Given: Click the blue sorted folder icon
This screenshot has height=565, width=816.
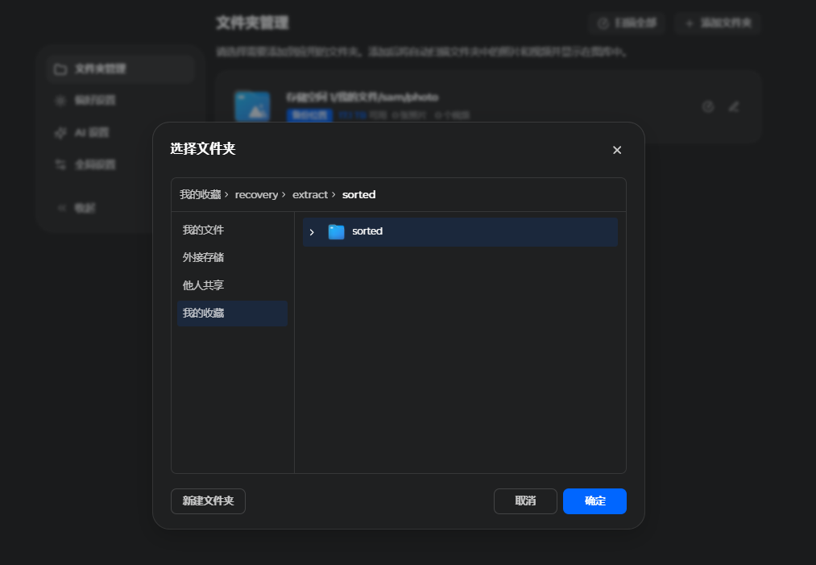Looking at the screenshot, I should click(x=336, y=232).
